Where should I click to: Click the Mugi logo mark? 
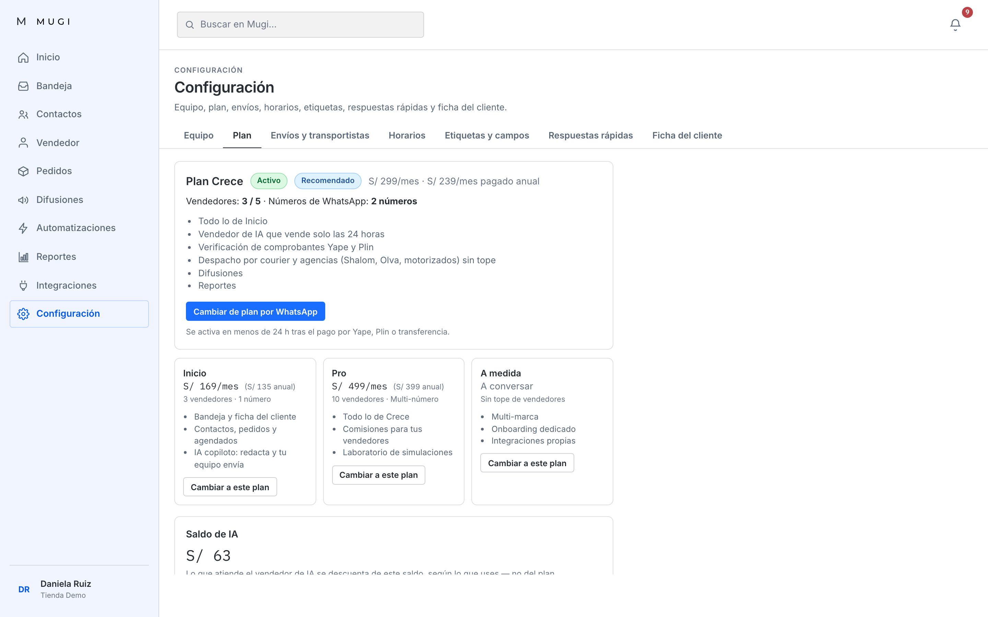pyautogui.click(x=21, y=22)
